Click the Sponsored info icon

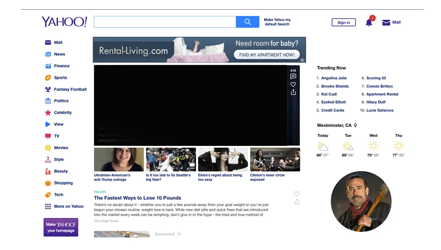179,234
